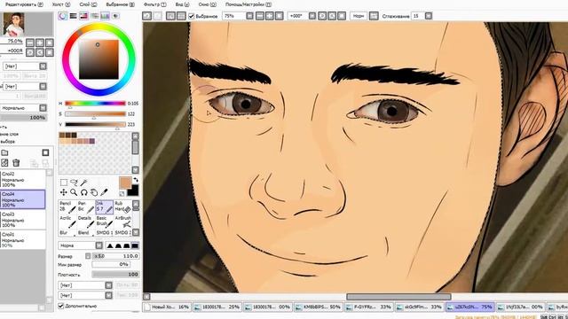Select the rotate canvas tool
The image size is (568, 319).
[83, 192]
